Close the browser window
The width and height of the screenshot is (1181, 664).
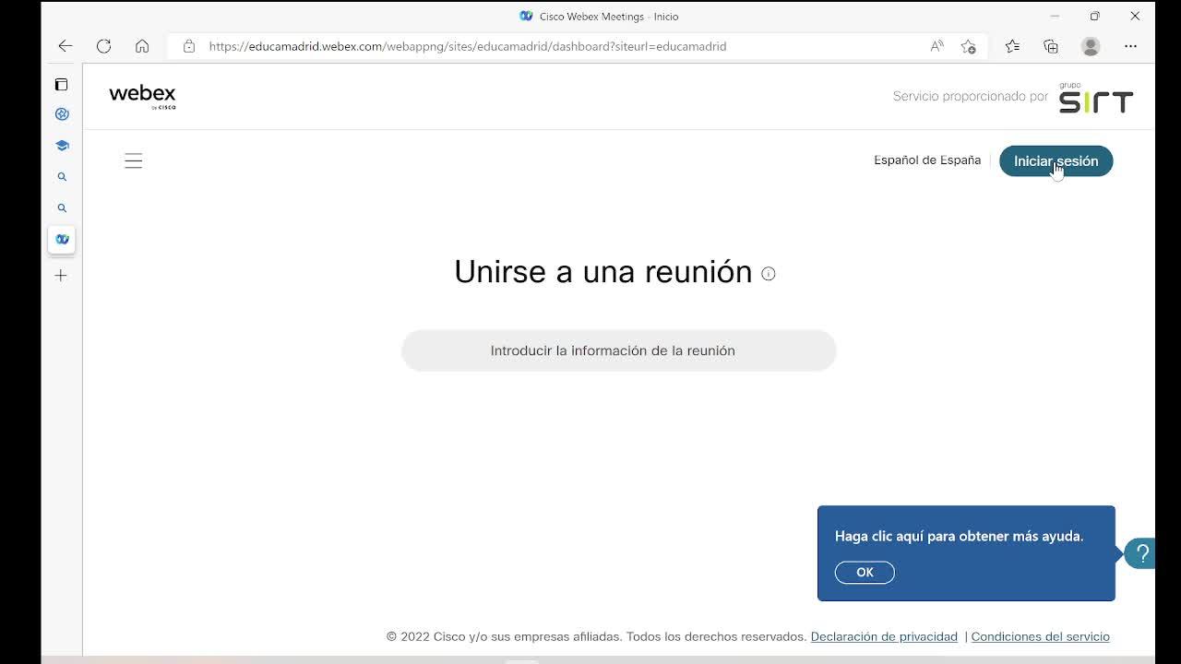coord(1135,16)
